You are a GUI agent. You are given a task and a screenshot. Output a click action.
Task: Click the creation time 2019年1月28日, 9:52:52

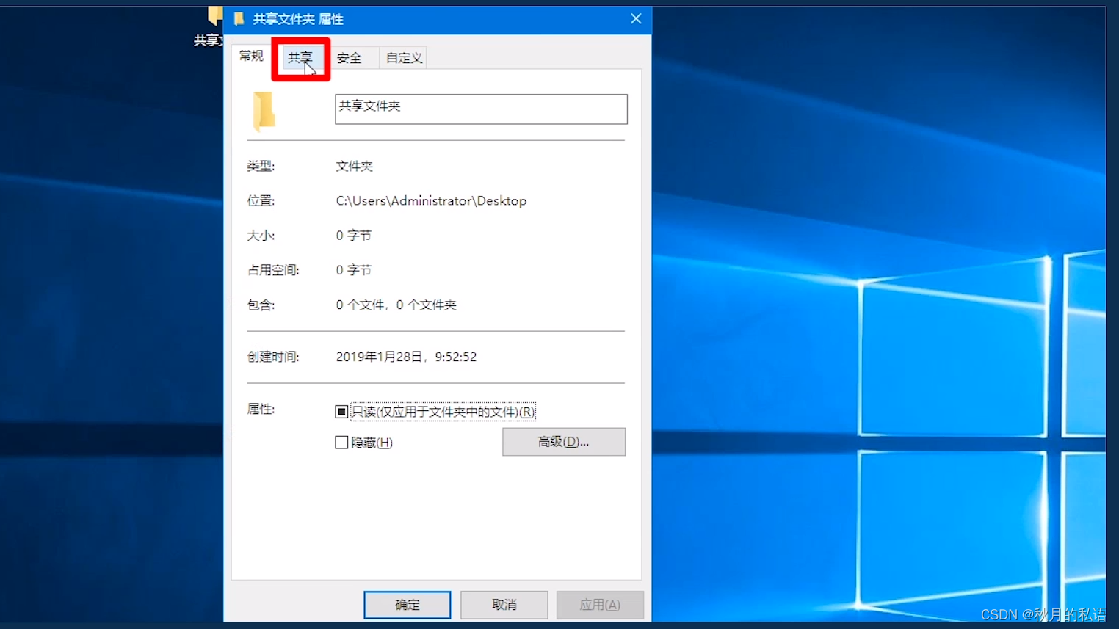(406, 357)
